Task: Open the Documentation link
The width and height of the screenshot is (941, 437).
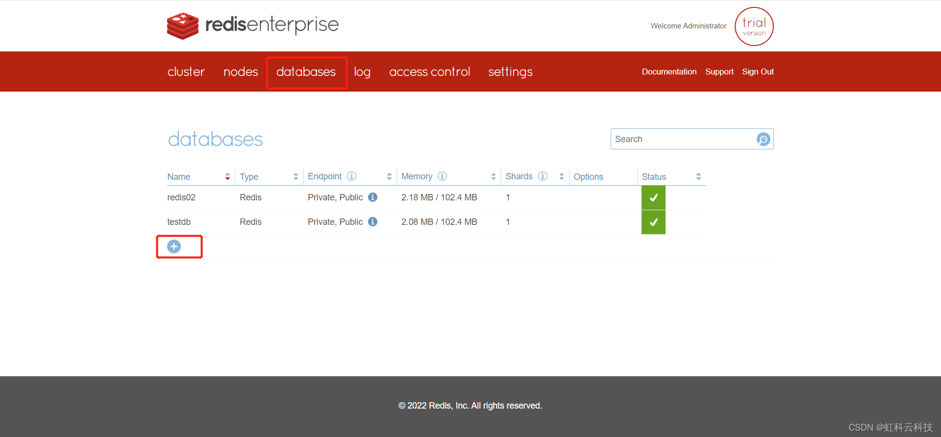Action: 669,72
